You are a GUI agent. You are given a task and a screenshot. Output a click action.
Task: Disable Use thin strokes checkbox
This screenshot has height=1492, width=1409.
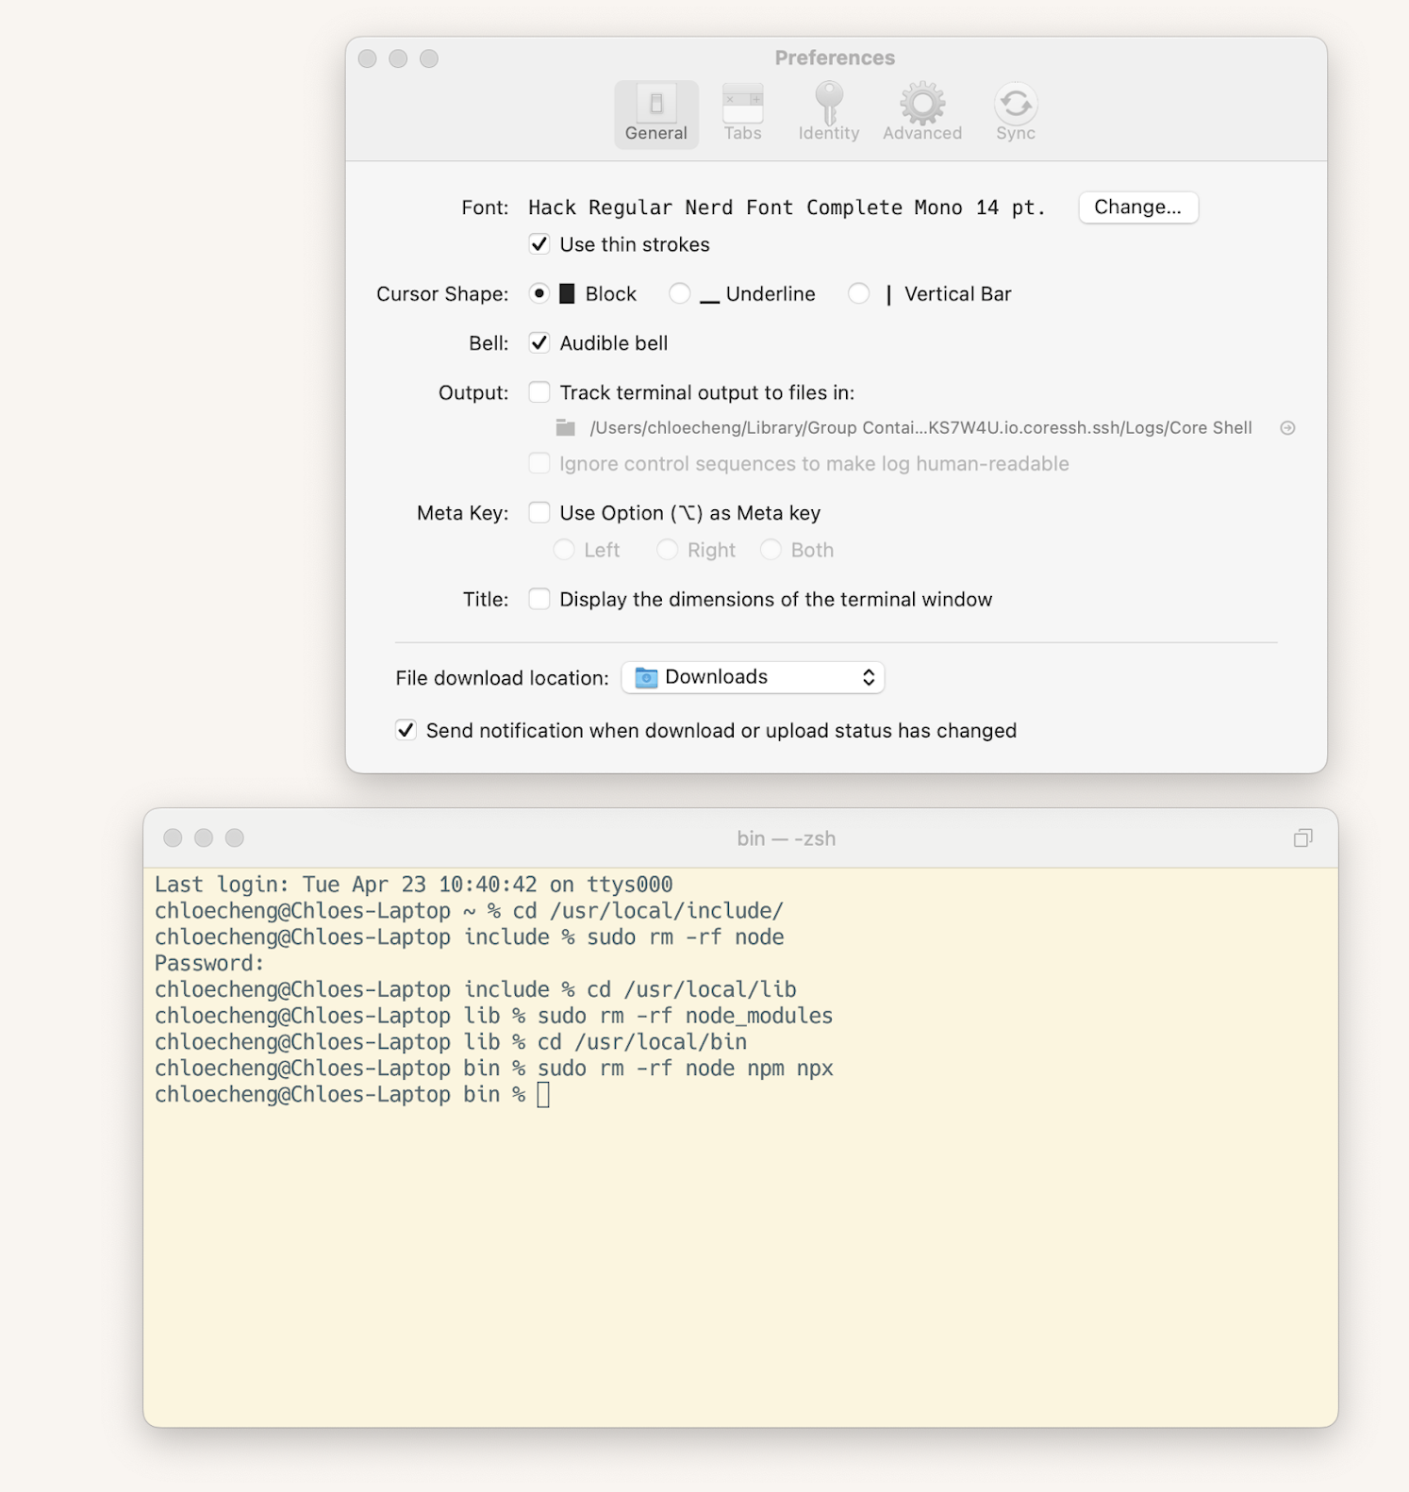(x=539, y=244)
